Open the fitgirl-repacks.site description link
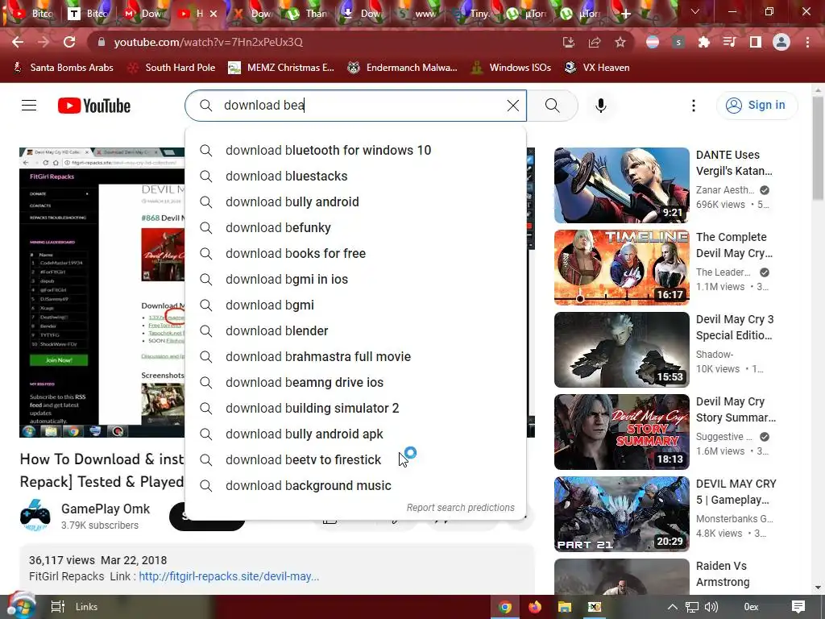 pyautogui.click(x=229, y=576)
